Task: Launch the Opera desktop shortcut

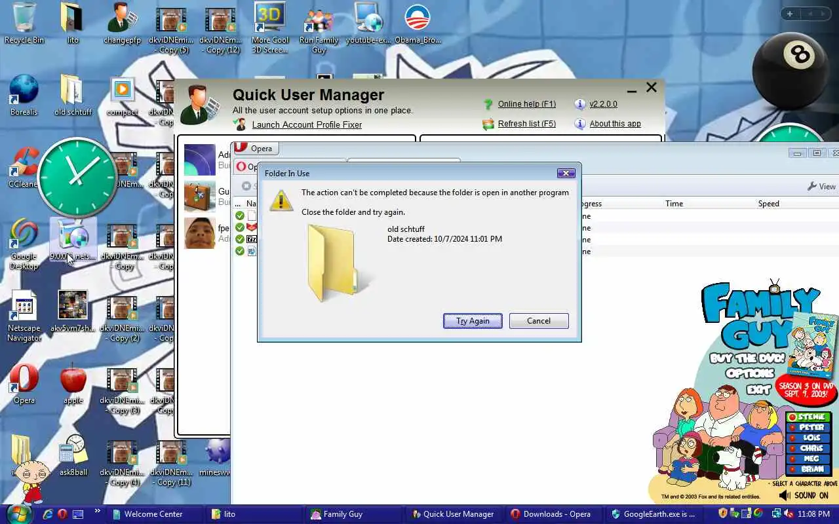Action: (x=24, y=383)
